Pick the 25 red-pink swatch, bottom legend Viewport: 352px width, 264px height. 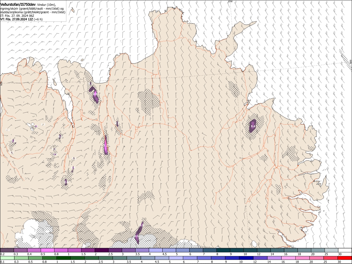(x=331, y=258)
